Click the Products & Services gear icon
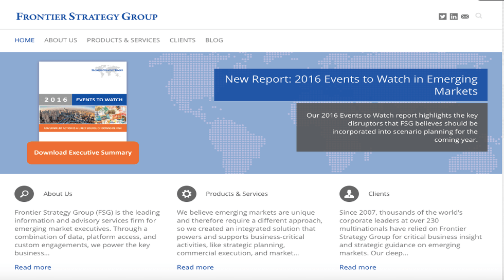504x280 pixels. tap(187, 194)
